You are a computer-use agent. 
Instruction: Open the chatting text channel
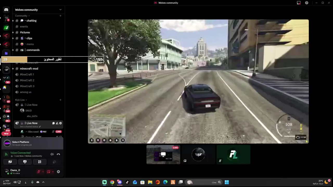pos(38,21)
